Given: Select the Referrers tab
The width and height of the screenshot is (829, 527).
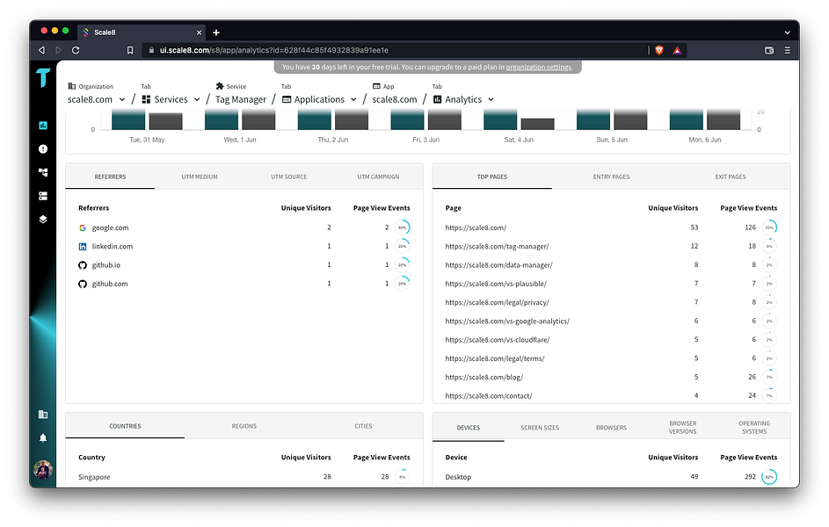Looking at the screenshot, I should [110, 177].
